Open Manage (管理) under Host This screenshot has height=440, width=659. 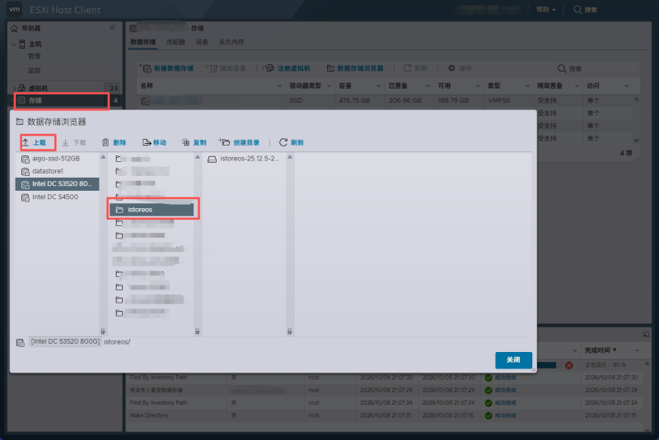pos(34,56)
